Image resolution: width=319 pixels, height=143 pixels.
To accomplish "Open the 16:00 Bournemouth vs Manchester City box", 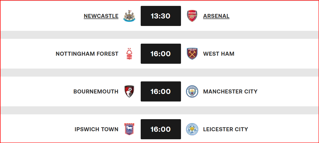I will pyautogui.click(x=161, y=92).
